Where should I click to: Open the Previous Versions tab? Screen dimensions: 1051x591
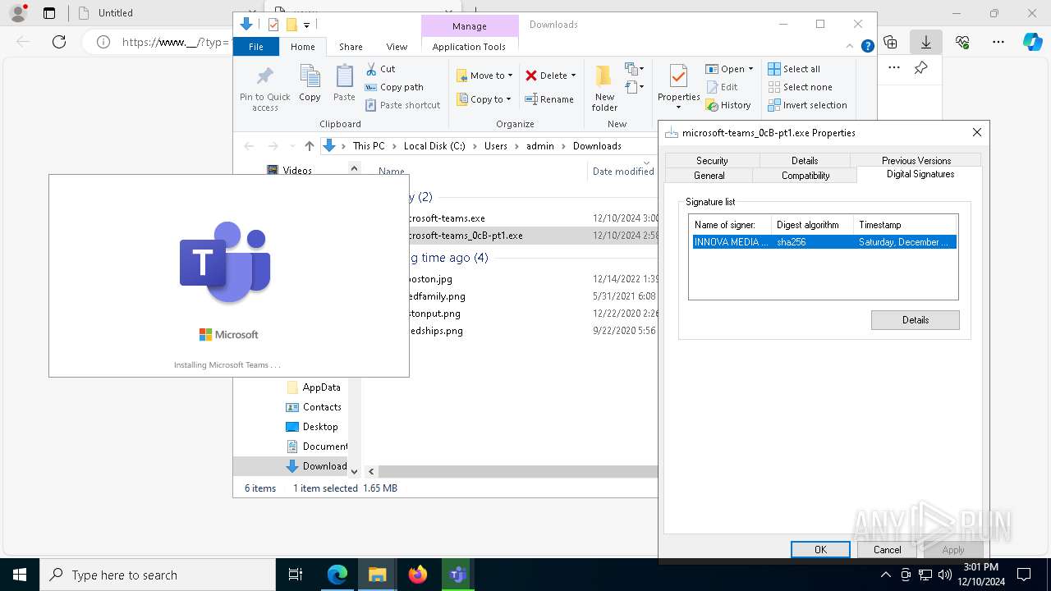(916, 161)
